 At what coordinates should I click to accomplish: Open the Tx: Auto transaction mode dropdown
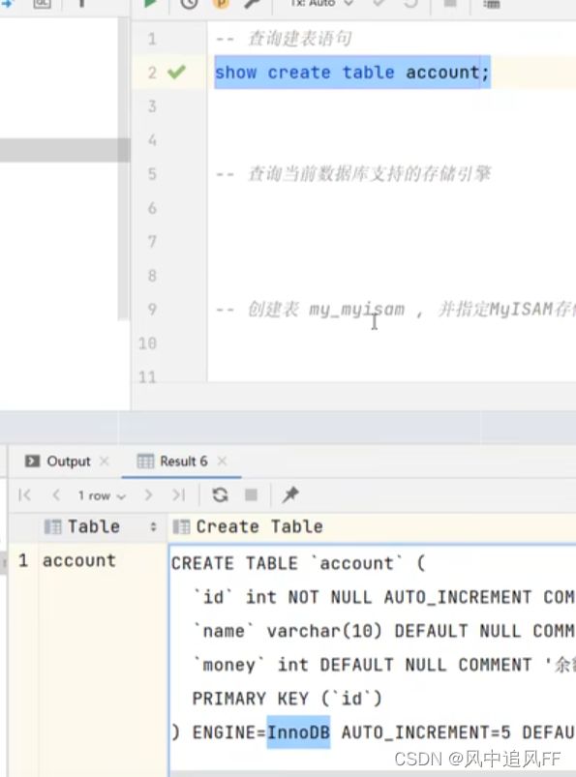(321, 3)
